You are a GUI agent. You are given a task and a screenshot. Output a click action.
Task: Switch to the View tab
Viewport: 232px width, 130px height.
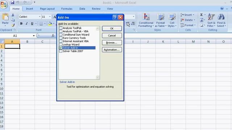pyautogui.click(x=110, y=9)
